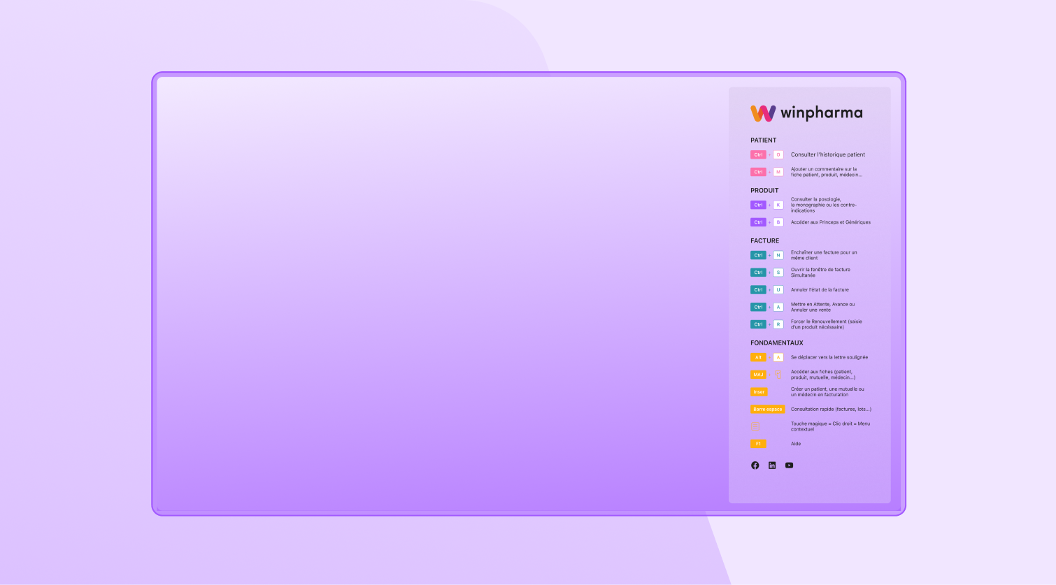Click the mouse icon next to MAJ

(x=778, y=374)
